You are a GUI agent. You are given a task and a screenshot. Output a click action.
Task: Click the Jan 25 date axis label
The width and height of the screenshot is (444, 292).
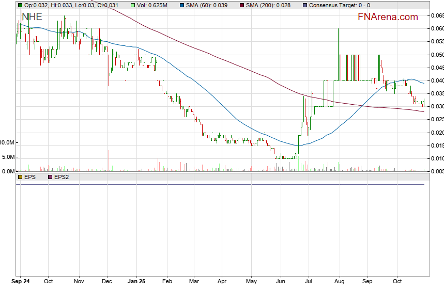click(137, 282)
